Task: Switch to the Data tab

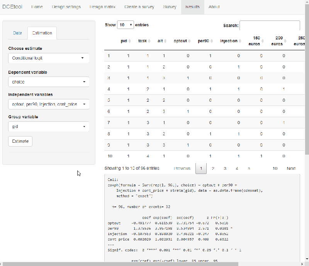Action: click(17, 33)
